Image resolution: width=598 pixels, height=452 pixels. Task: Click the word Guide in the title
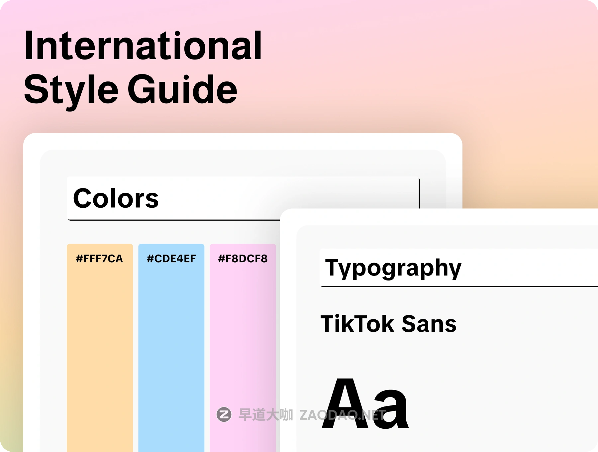tap(182, 89)
